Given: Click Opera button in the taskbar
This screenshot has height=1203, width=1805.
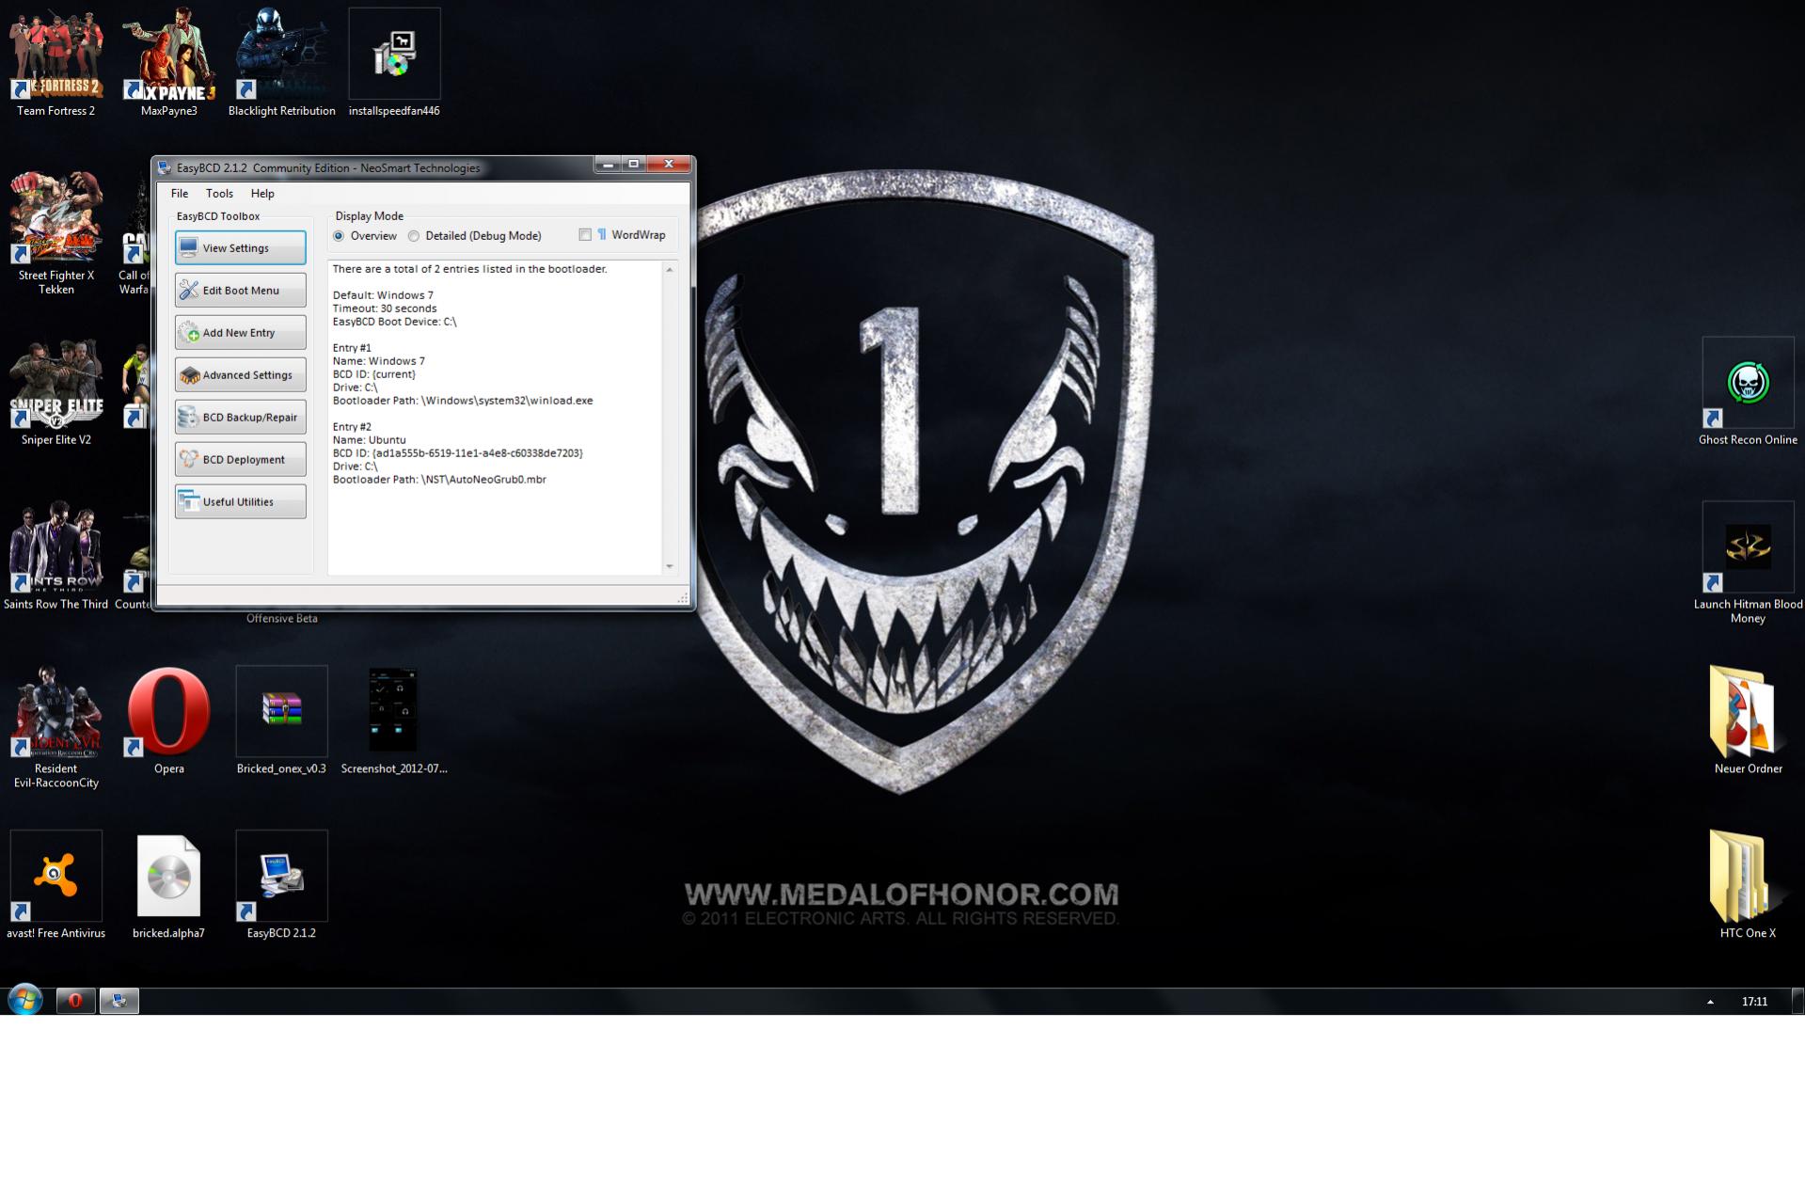Looking at the screenshot, I should tap(75, 1001).
